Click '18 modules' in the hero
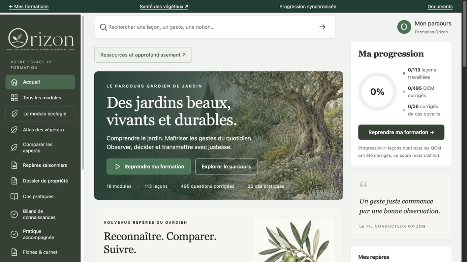The image size is (467, 262). (x=119, y=186)
